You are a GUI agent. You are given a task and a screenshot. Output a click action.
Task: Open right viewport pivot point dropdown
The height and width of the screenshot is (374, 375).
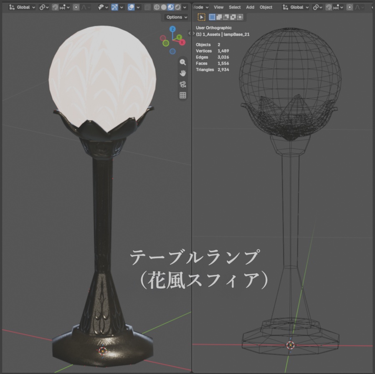click(318, 7)
